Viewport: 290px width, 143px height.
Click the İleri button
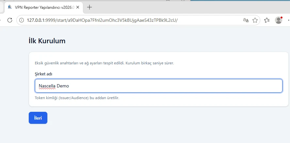(38, 118)
